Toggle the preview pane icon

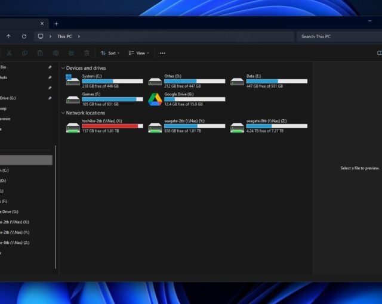[380, 53]
